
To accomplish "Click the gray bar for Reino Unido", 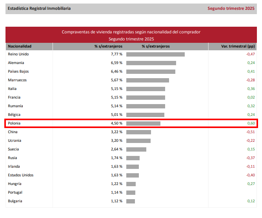I will (x=155, y=54).
